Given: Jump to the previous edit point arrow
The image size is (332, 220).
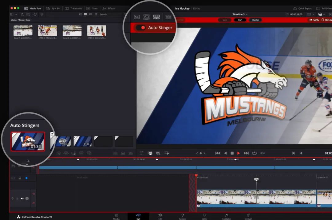Looking at the screenshot, I should 197,153.
